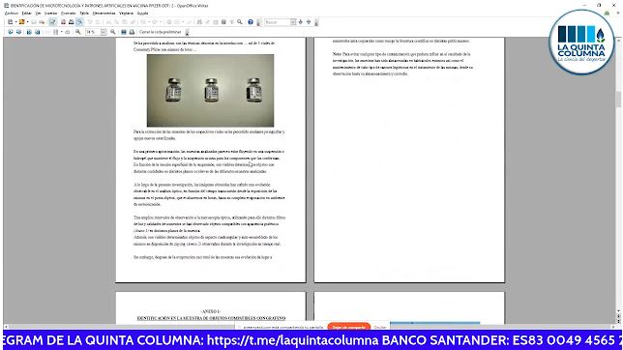The width and height of the screenshot is (623, 350).
Task: Click the standard toolbar Zoom magnifier icon
Action: [x=240, y=22]
